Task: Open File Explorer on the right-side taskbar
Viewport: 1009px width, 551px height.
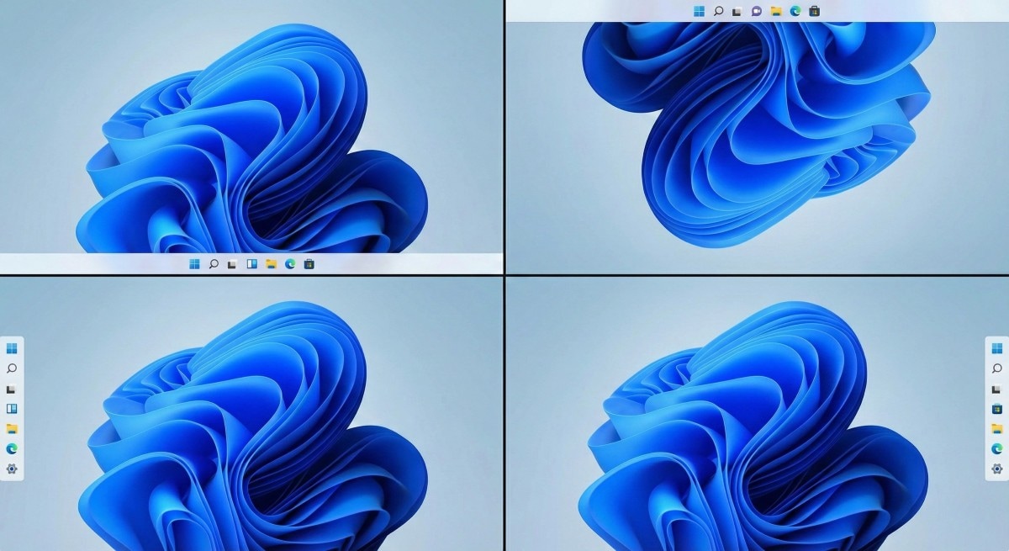Action: 997,428
